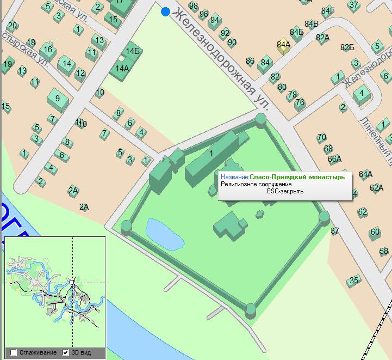The image size is (392, 360).
Task: Select building number 16
Action: [x=48, y=50]
